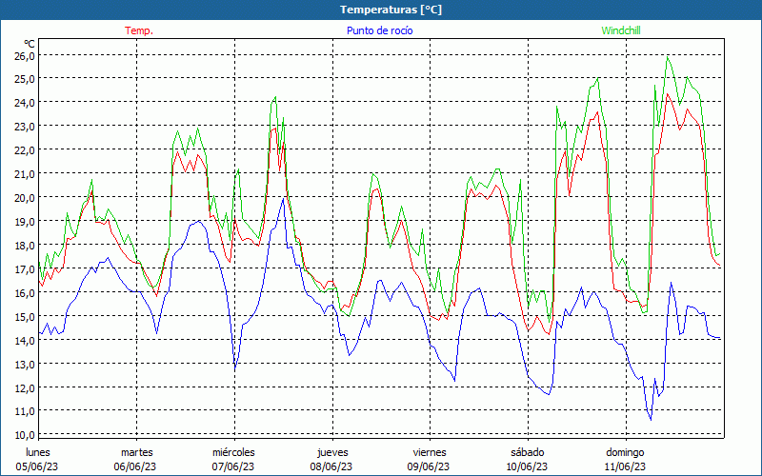Image resolution: width=762 pixels, height=476 pixels.
Task: Click the 19,0 y-axis value
Action: 25,221
